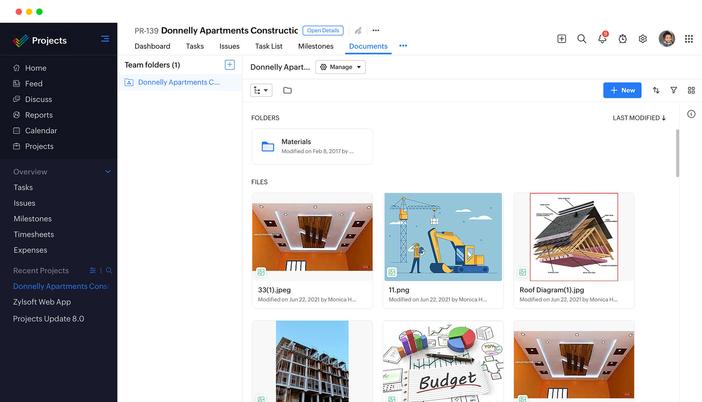The image size is (702, 402).
Task: Open the Task List tab
Action: point(269,46)
